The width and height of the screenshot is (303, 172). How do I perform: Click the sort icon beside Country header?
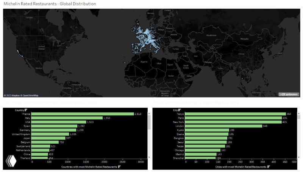point(26,110)
